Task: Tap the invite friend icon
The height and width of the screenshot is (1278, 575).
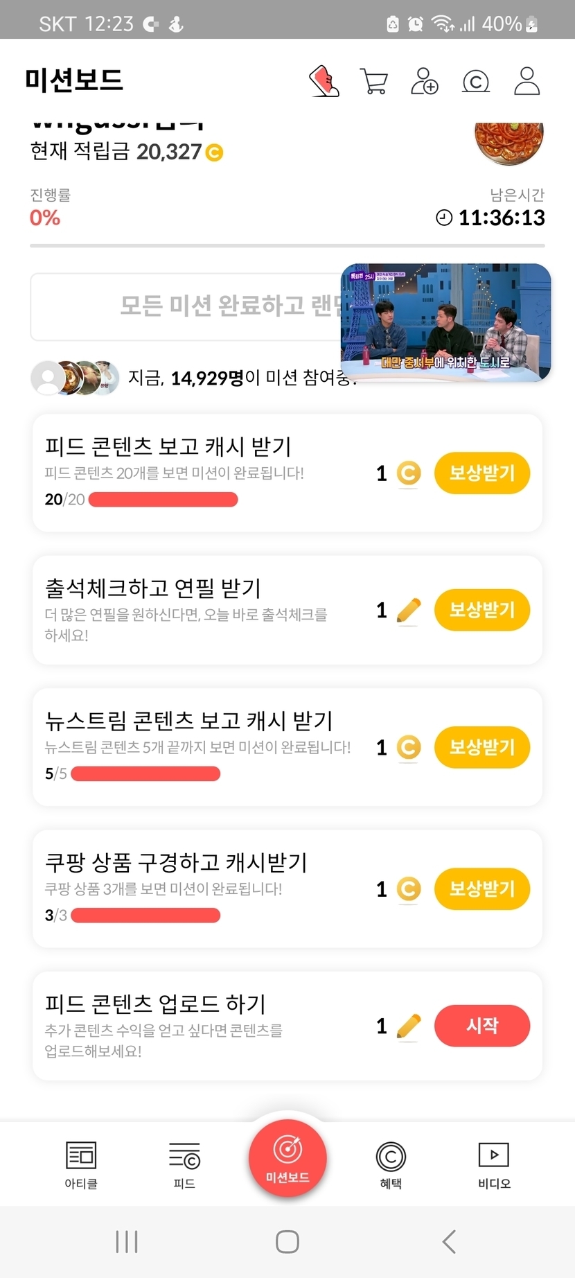Action: point(424,81)
